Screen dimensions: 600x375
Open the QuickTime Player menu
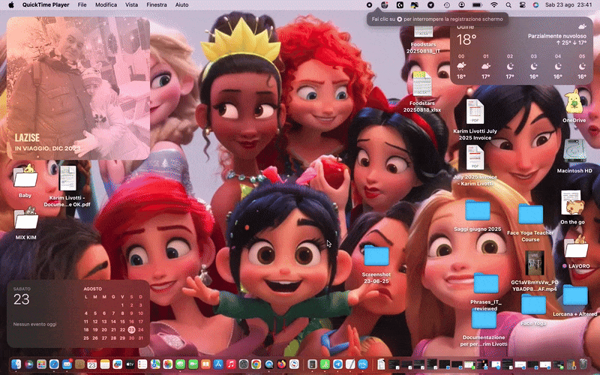pyautogui.click(x=46, y=5)
